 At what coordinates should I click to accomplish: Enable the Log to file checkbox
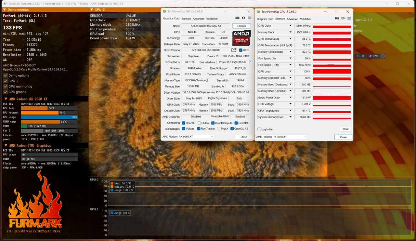tap(259, 129)
